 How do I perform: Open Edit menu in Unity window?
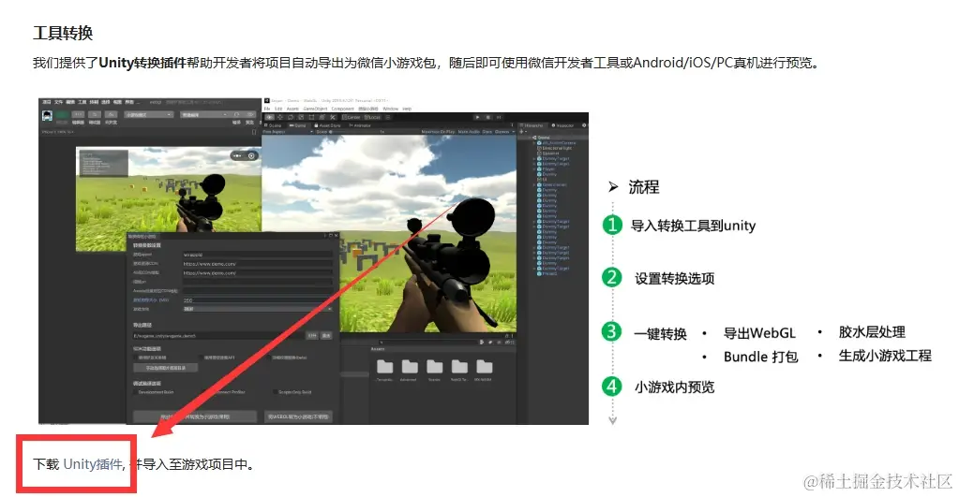[x=278, y=109]
